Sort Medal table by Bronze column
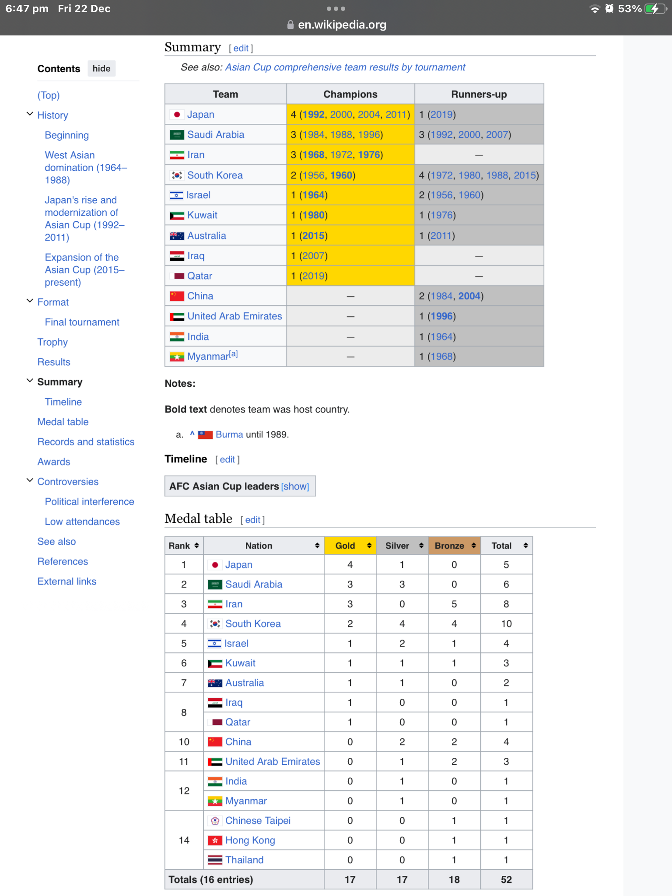 (x=473, y=546)
